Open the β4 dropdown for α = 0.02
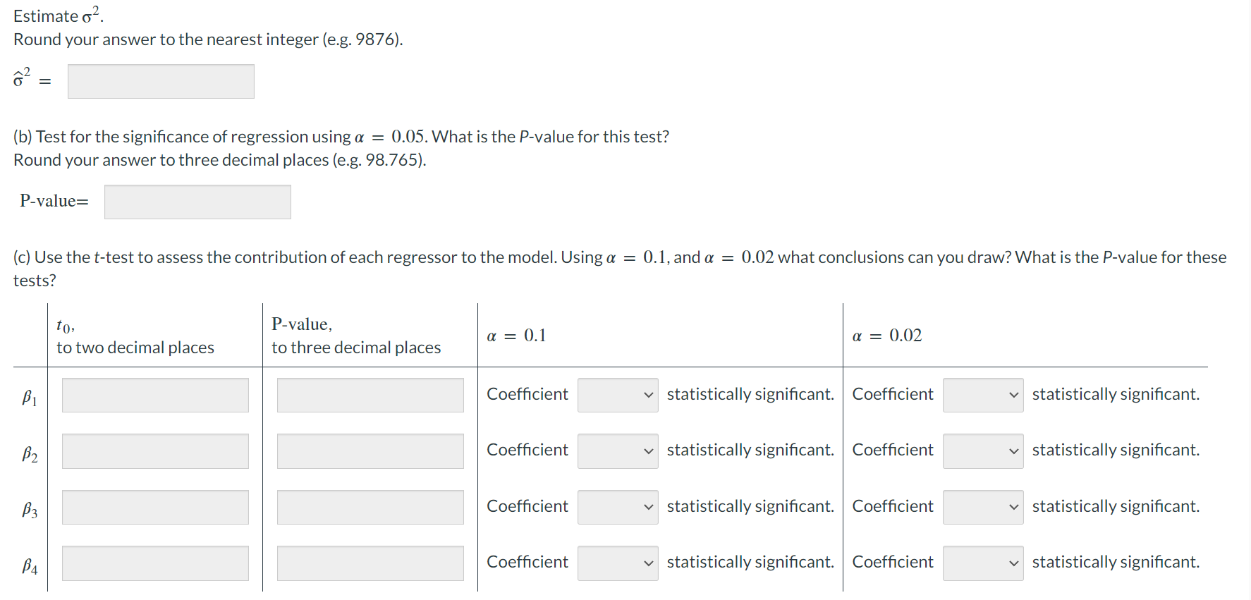 983,563
